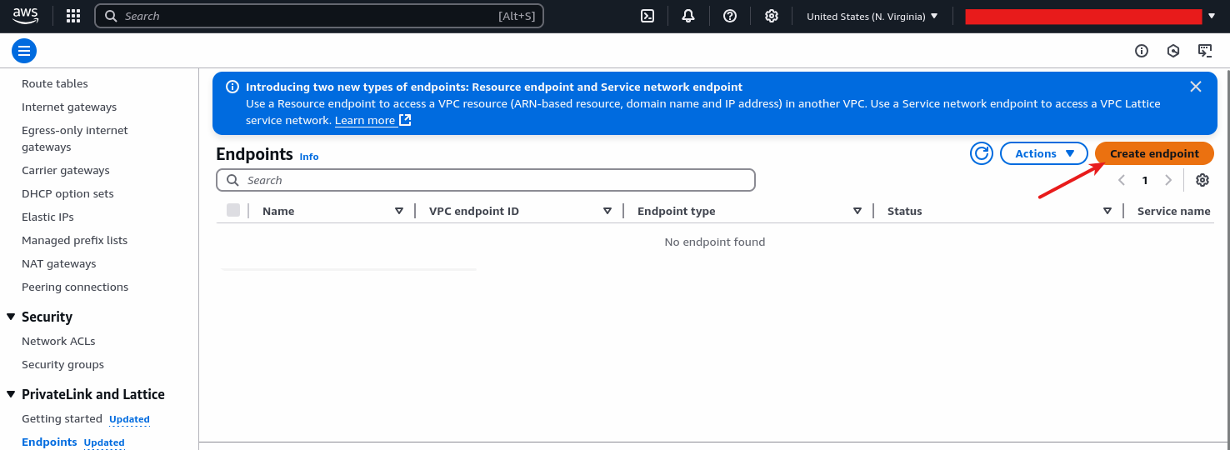Open the United States (N. Virginia) region selector

(x=872, y=16)
